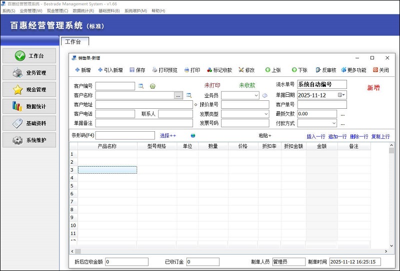
Task: Select row 5 header in the grid
Action: click(73, 186)
